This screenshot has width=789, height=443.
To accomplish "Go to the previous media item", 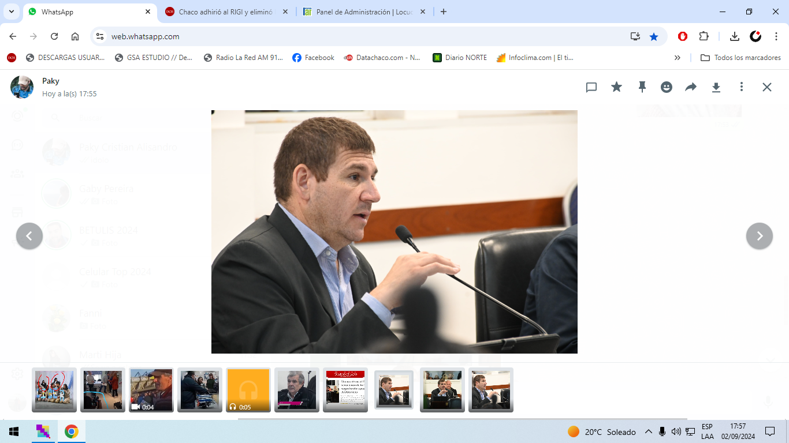I will click(x=29, y=236).
